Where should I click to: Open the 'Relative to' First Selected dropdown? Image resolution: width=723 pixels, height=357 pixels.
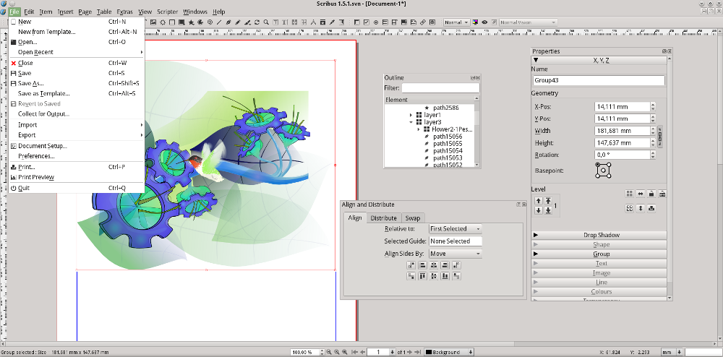click(x=455, y=228)
